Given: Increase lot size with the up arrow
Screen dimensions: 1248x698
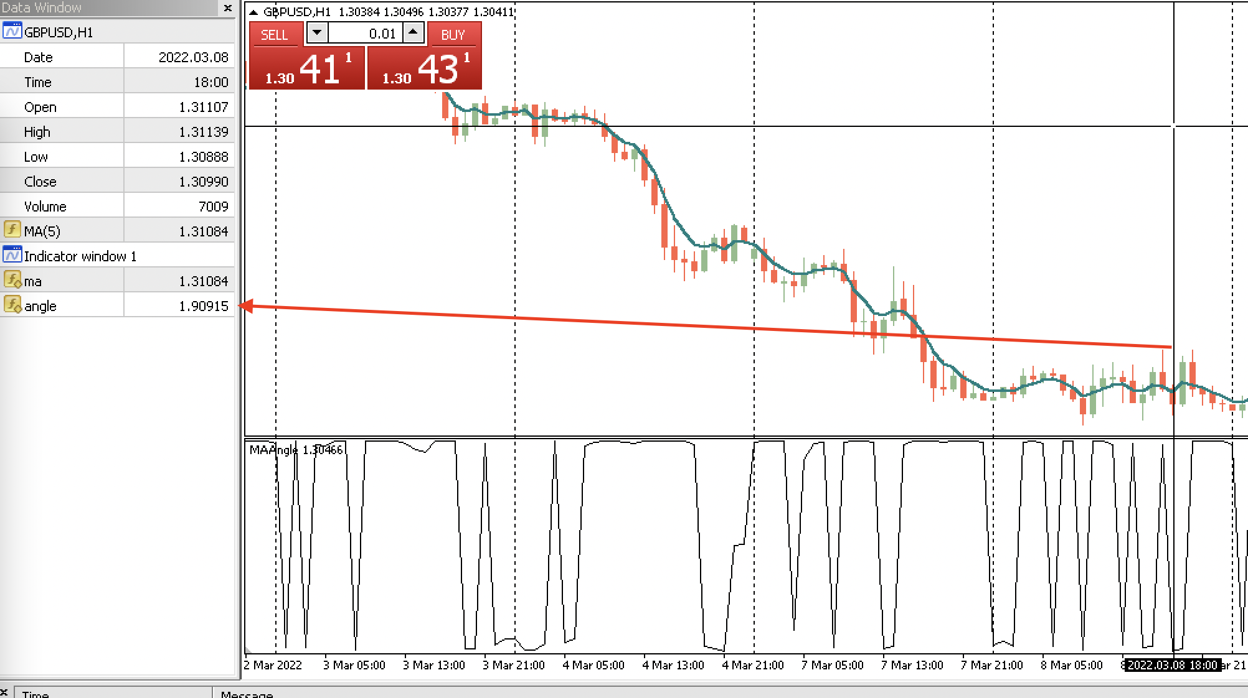Looking at the screenshot, I should point(412,32).
